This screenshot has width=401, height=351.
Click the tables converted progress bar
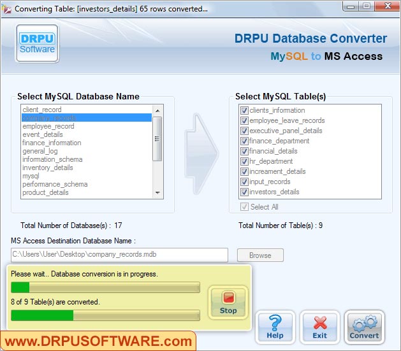[105, 315]
